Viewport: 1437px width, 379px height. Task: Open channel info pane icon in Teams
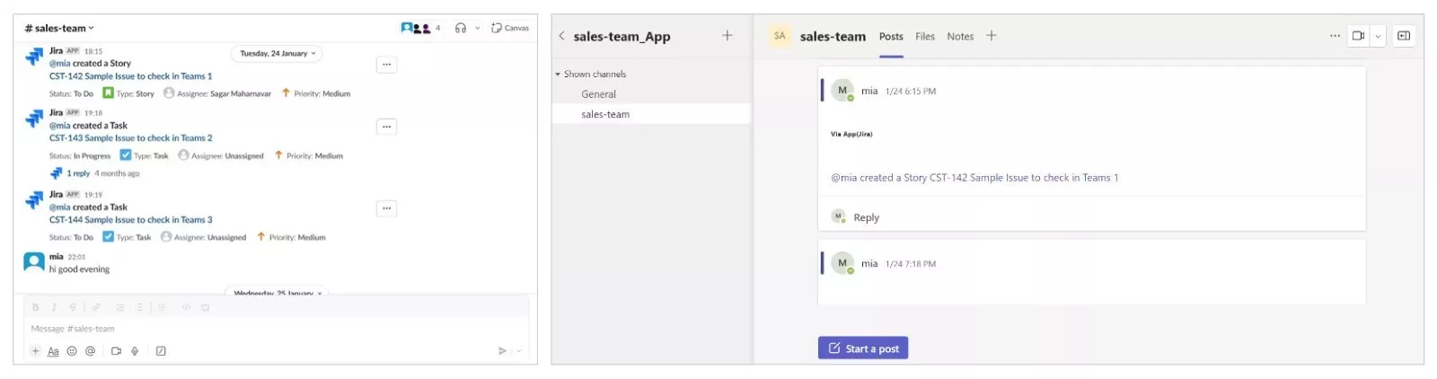pyautogui.click(x=1404, y=36)
